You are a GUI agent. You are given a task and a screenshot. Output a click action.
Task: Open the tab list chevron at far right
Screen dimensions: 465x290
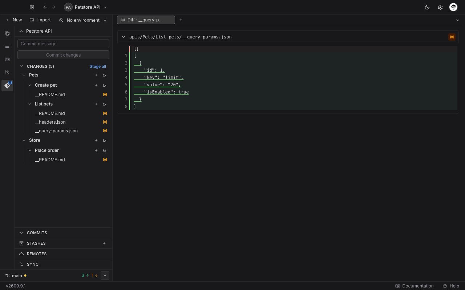click(458, 20)
